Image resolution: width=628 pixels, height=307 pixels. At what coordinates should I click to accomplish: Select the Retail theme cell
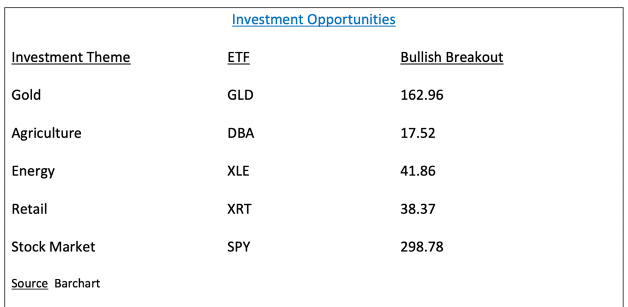29,209
